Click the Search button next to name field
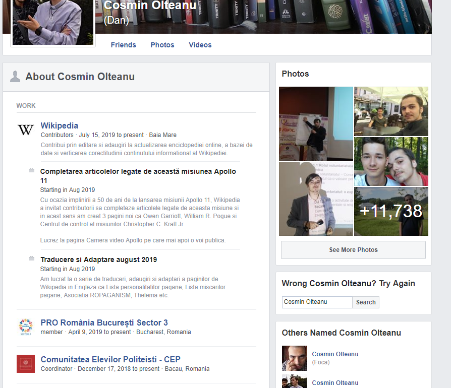451x388 pixels. click(x=366, y=302)
